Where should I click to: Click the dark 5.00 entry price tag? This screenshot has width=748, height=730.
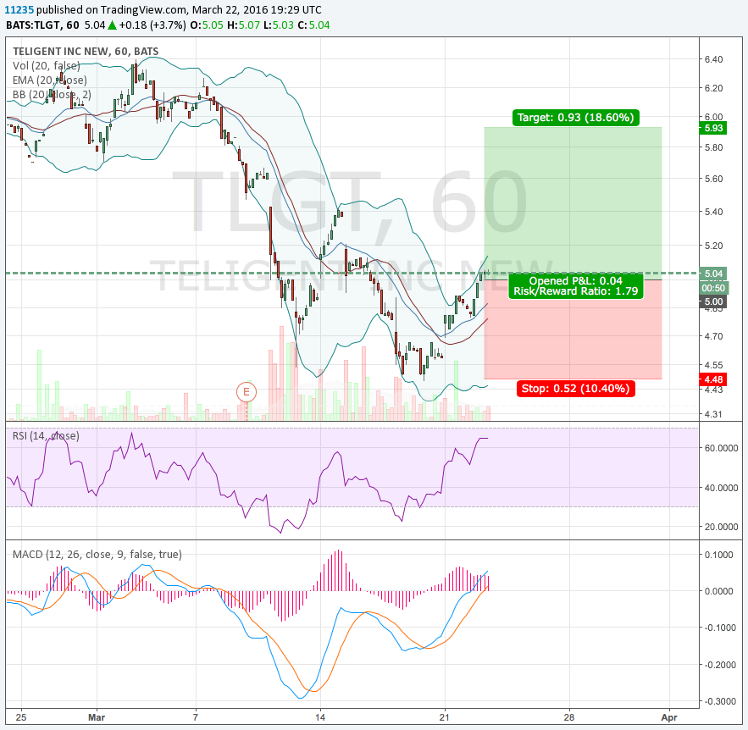click(713, 301)
